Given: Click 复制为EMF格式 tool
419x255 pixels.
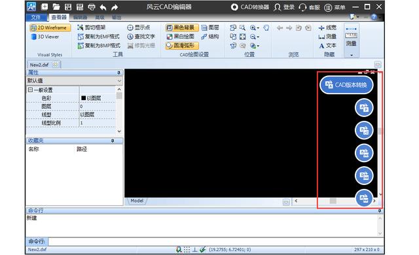Looking at the screenshot, I should click(x=98, y=37).
